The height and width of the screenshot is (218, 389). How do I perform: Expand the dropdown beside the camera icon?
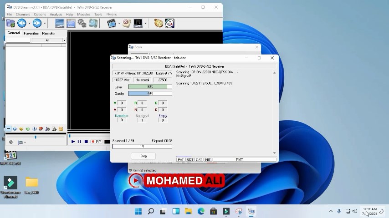click(x=25, y=143)
